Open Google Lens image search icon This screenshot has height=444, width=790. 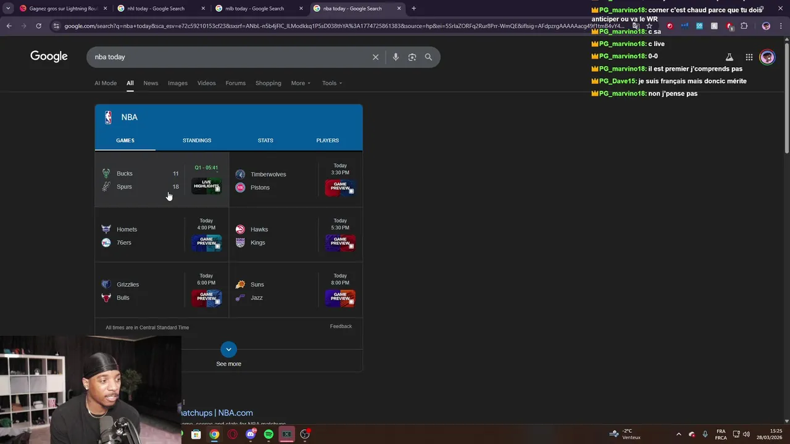pyautogui.click(x=412, y=57)
